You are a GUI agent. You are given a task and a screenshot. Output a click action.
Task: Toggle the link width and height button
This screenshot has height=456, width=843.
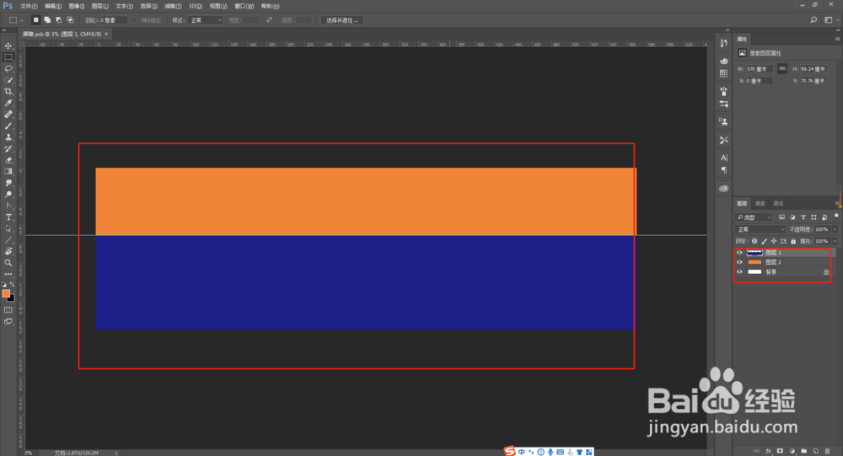pos(782,68)
